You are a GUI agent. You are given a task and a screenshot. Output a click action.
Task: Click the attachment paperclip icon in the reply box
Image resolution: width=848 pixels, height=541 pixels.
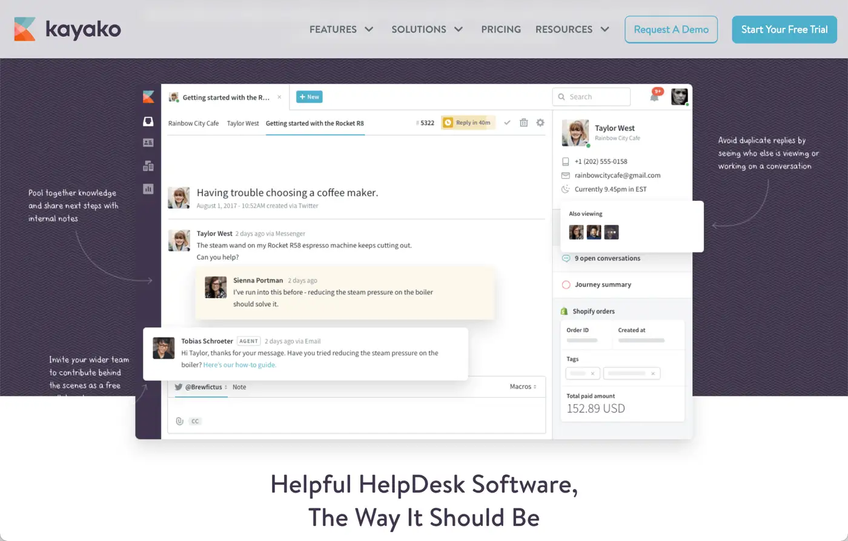click(x=179, y=421)
